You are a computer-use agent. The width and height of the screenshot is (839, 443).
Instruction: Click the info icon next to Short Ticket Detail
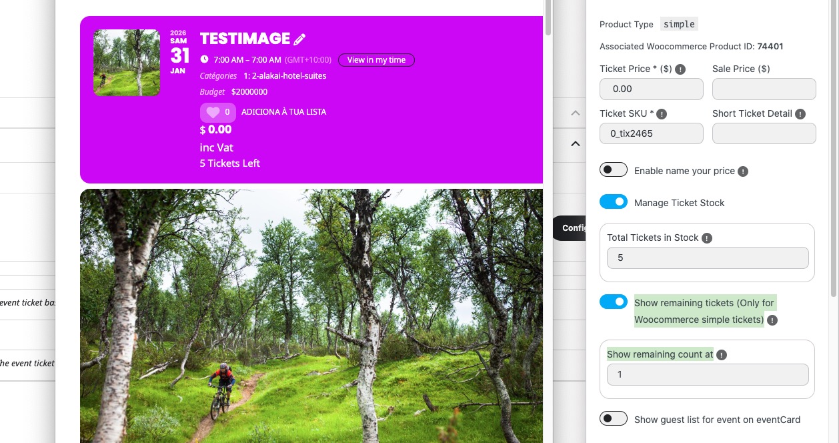pos(800,113)
